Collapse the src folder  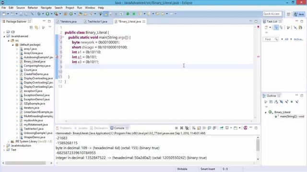pos(9,41)
